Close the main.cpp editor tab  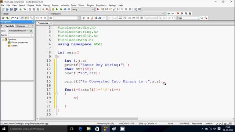(x=51, y=23)
